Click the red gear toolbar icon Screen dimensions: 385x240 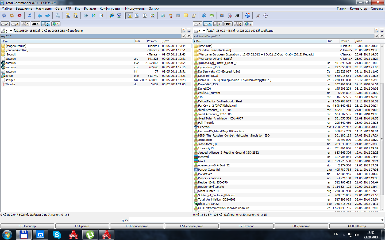pos(20,16)
